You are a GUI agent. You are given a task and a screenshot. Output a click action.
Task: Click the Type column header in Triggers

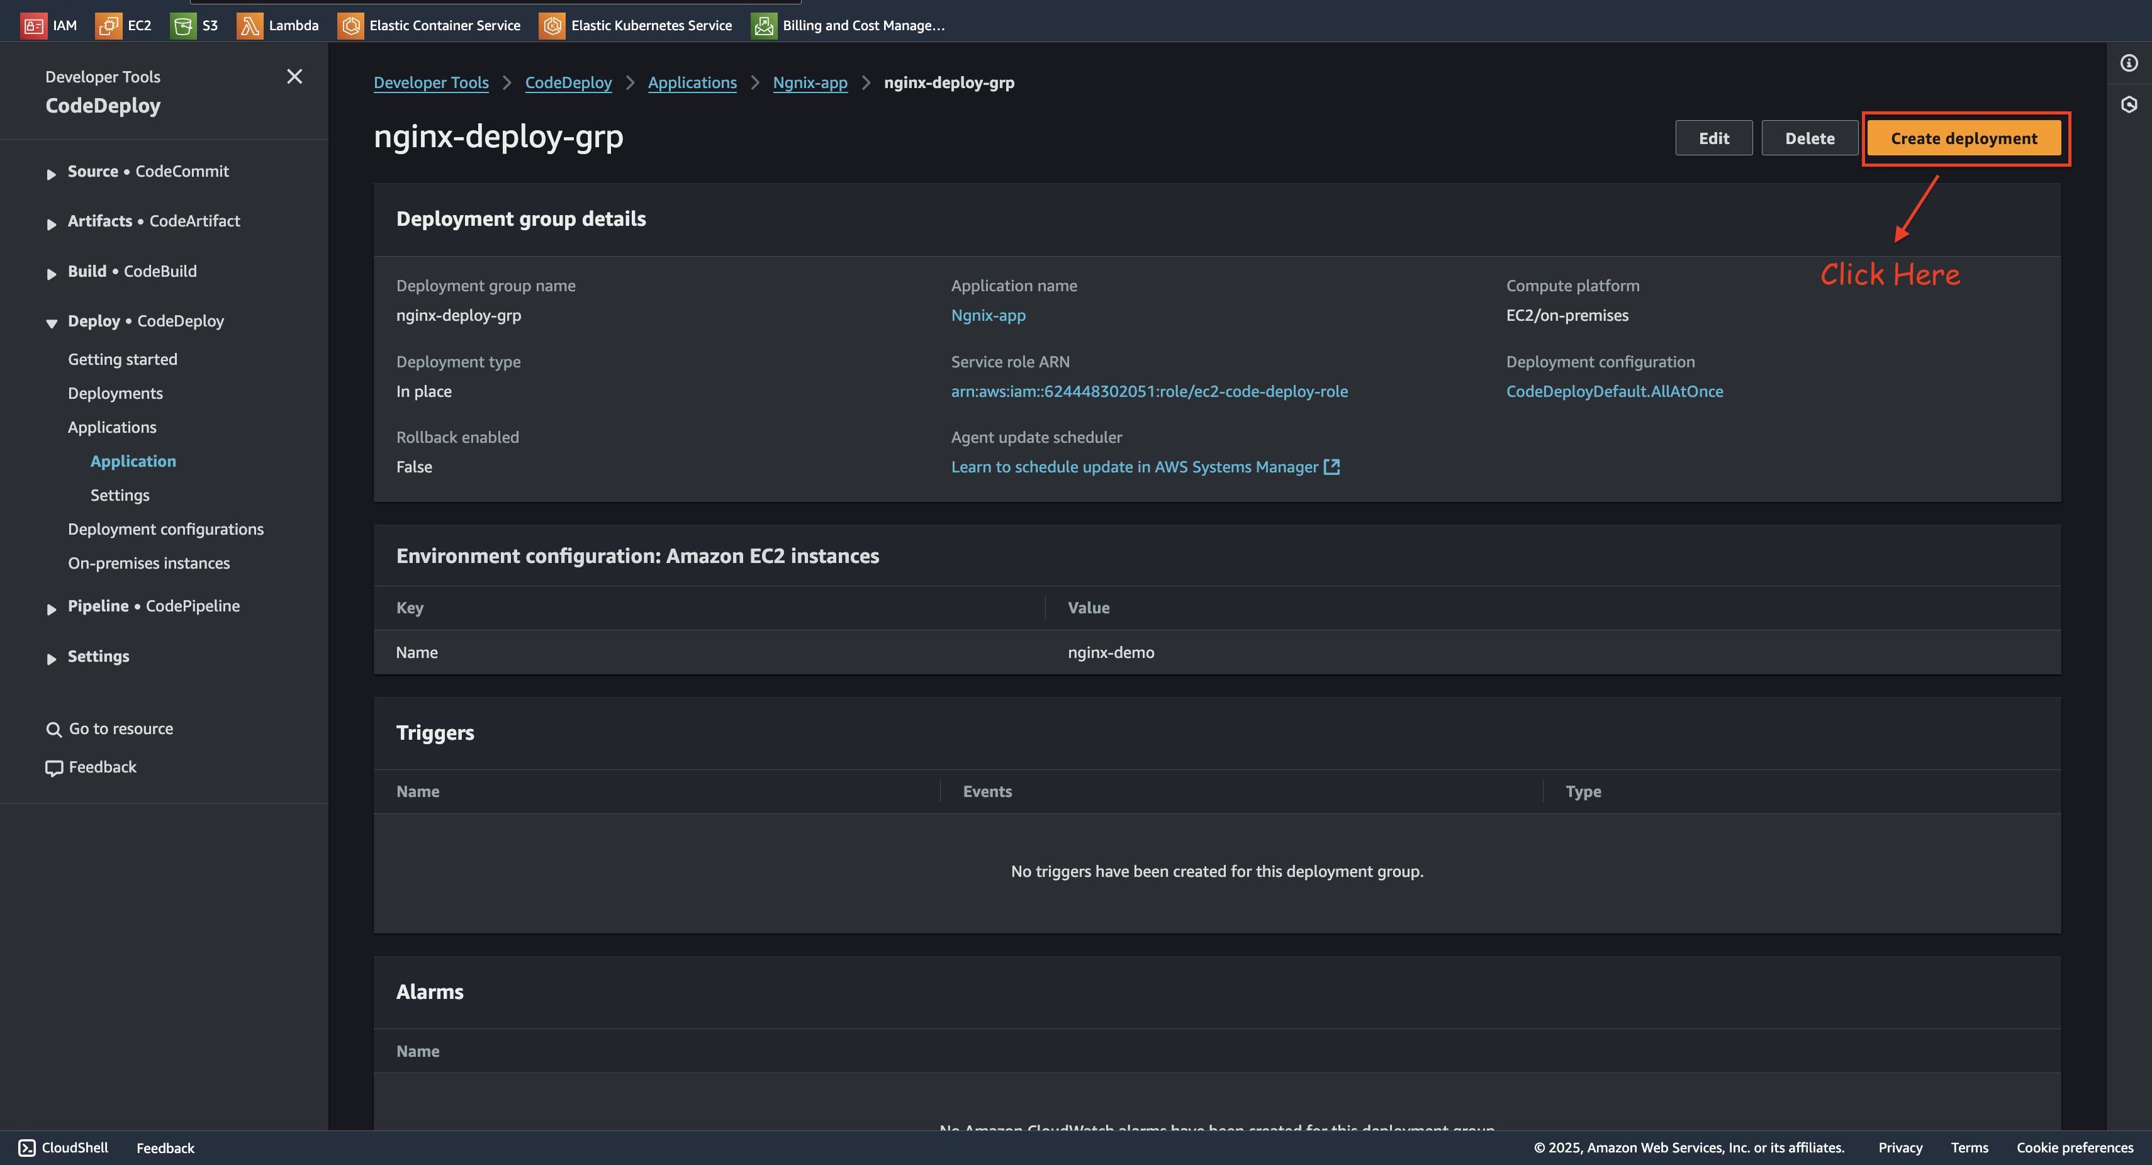(1583, 792)
